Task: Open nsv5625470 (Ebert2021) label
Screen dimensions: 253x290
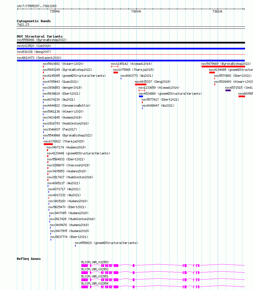Action: [67, 207]
